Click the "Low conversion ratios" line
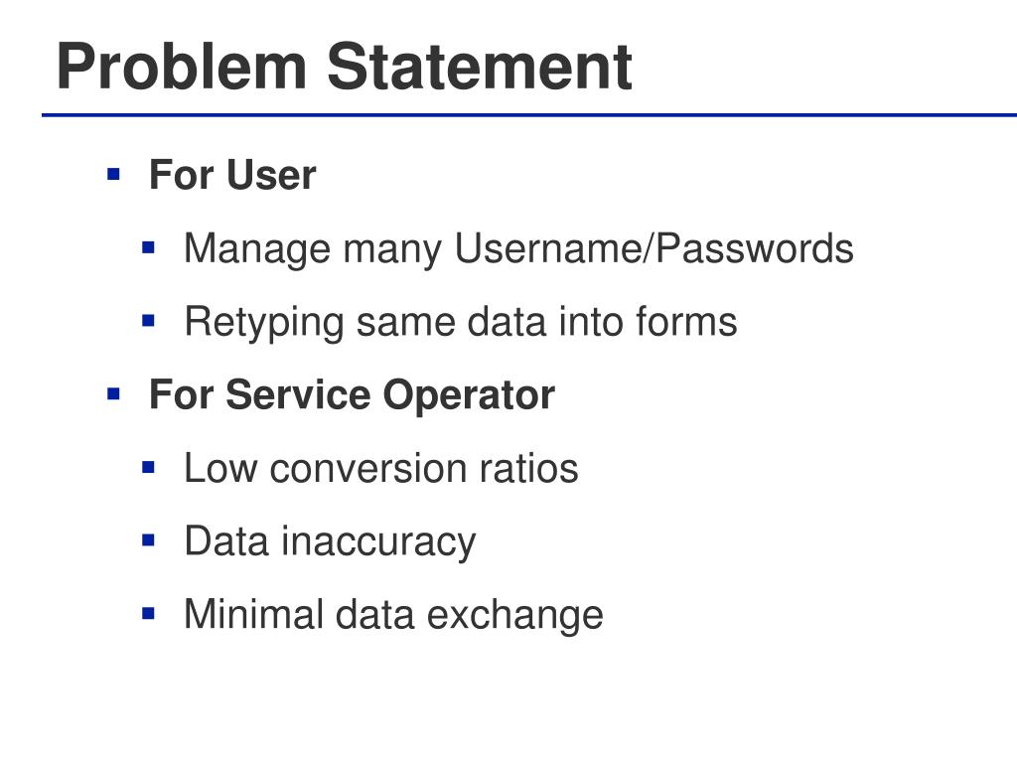 click(381, 468)
